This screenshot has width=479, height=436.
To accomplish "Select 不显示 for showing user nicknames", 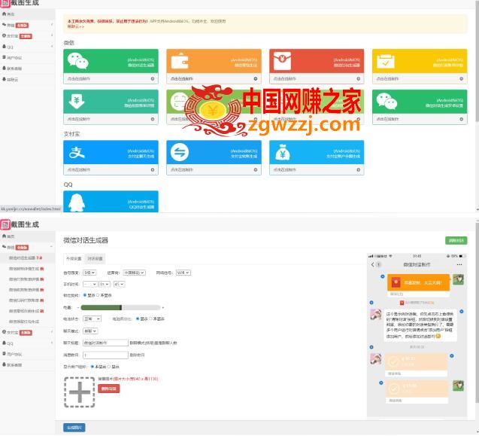I will click(x=92, y=367).
